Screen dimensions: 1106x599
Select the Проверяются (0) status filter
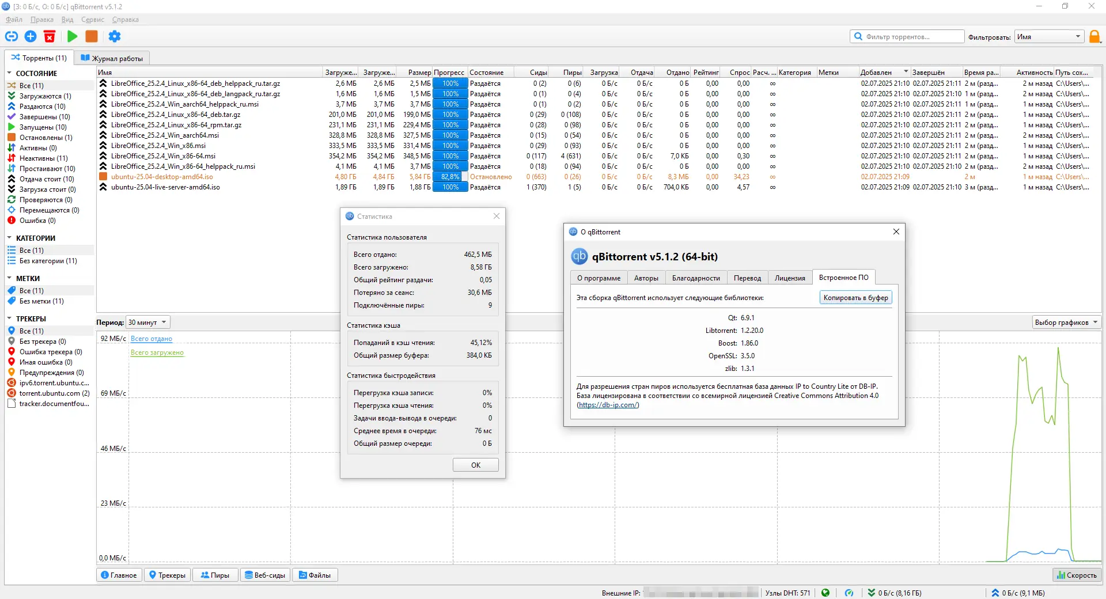(46, 200)
